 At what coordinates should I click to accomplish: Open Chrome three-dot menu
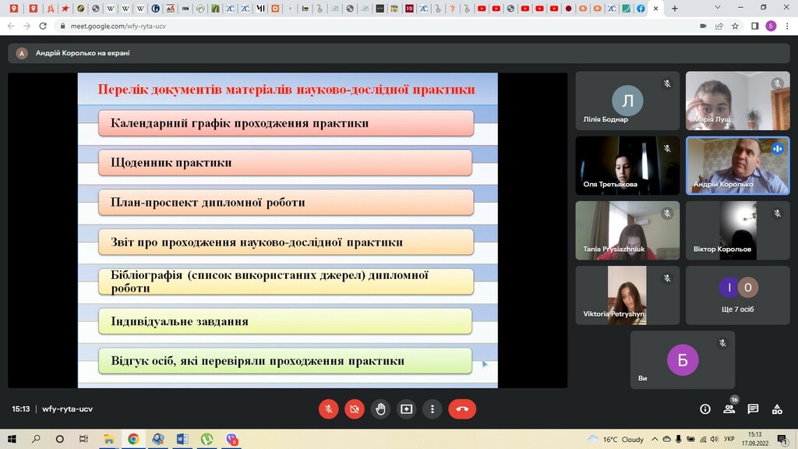coord(787,26)
